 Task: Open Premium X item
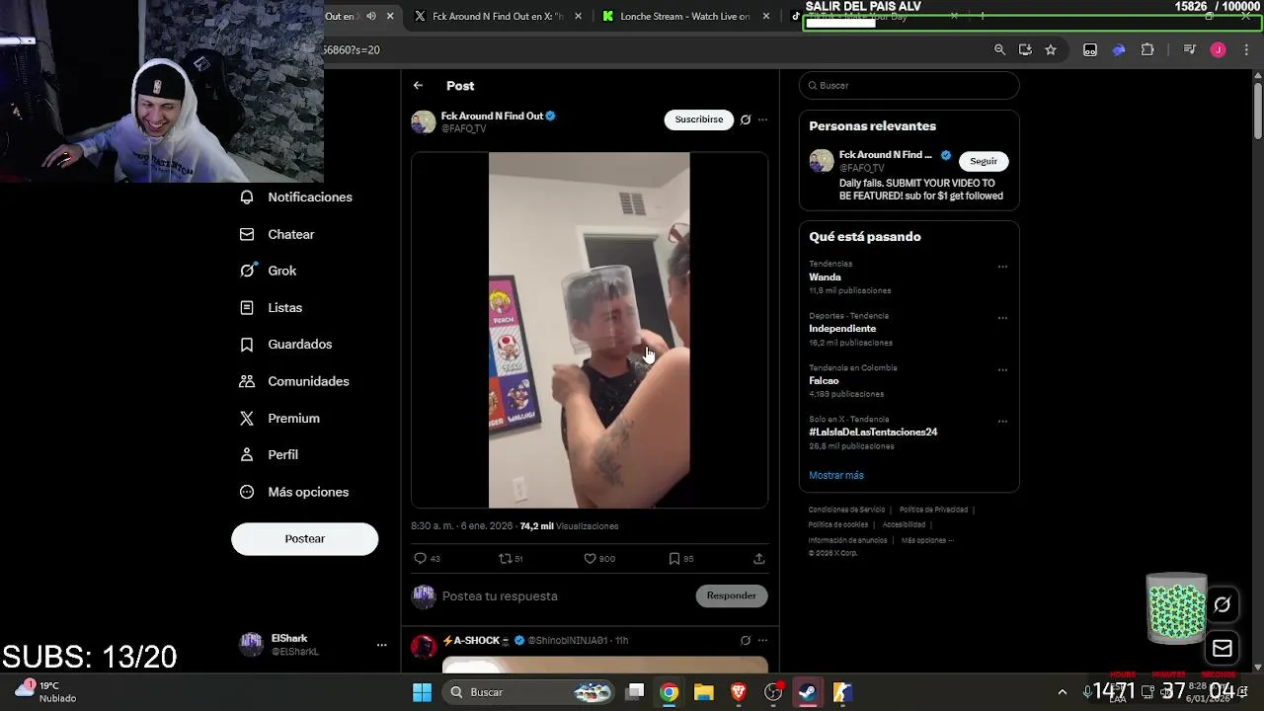[x=279, y=419]
